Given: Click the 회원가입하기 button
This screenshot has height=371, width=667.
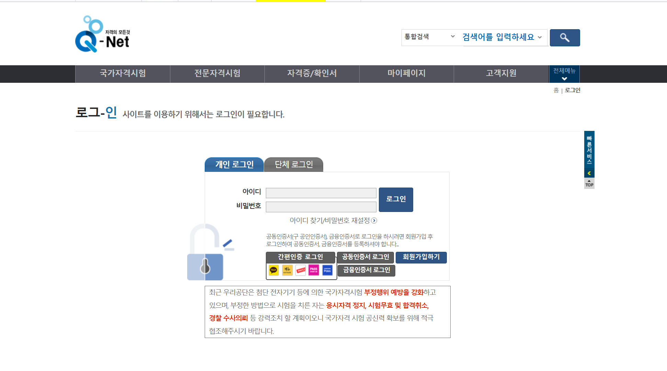Looking at the screenshot, I should coord(421,257).
